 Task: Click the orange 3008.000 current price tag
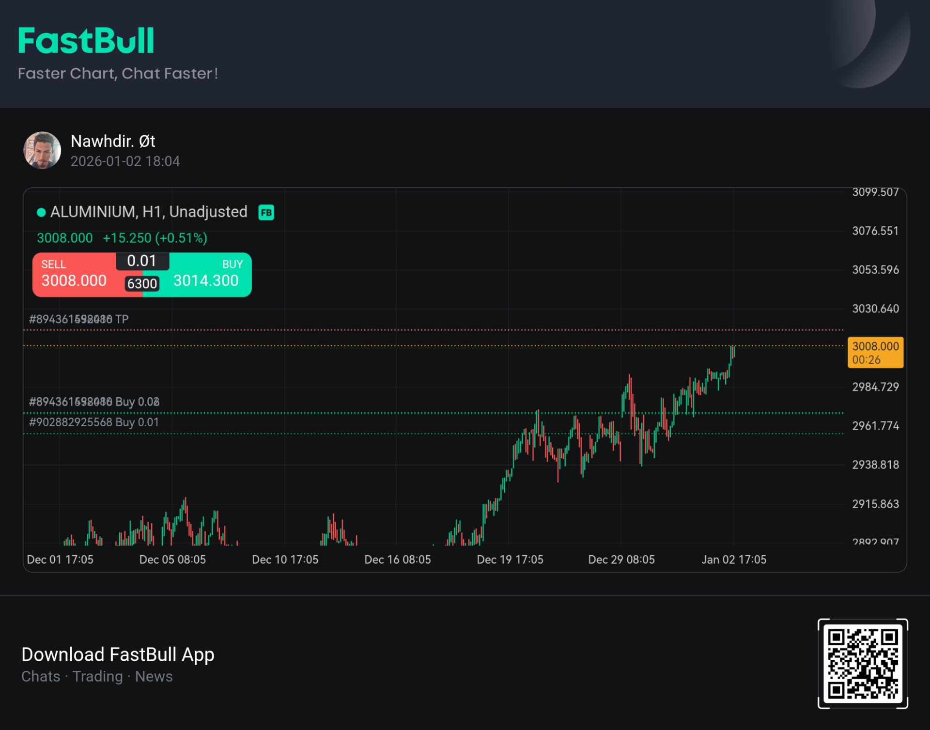875,352
